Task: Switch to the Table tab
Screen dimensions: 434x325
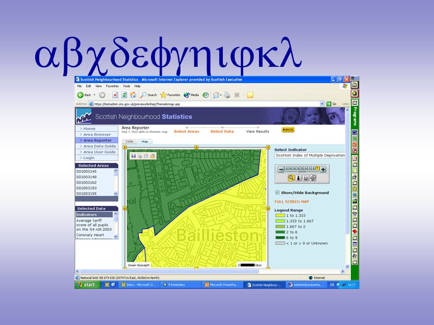Action: 129,141
